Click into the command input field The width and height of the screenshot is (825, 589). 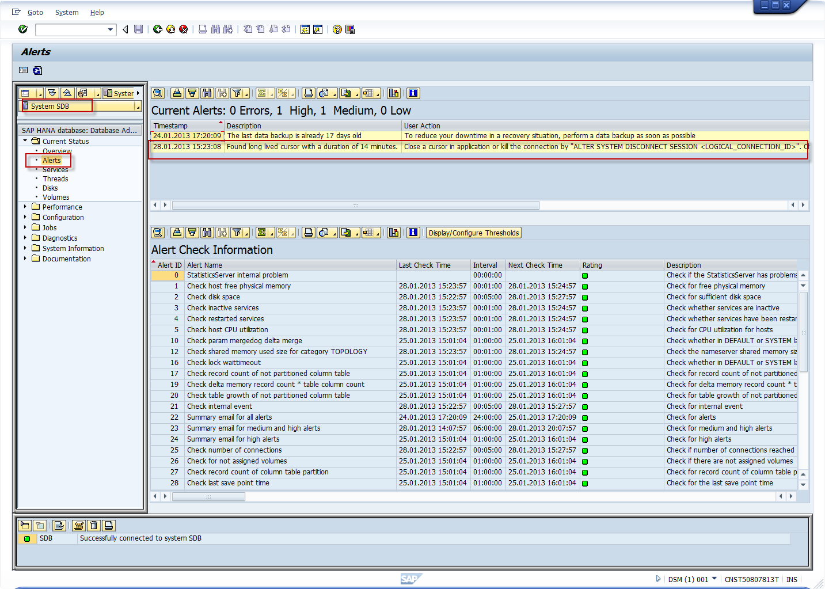tap(71, 29)
